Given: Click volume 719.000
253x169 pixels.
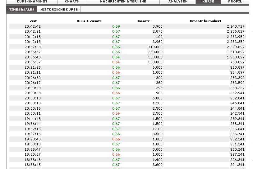Looking at the screenshot, I should (x=155, y=47).
